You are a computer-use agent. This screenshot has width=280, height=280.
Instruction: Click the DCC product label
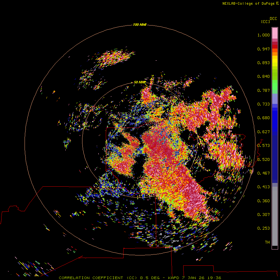(x=273, y=19)
